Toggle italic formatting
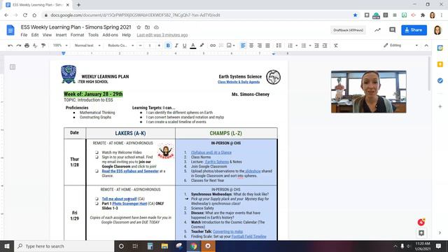448x252 pixels. tap(176, 45)
